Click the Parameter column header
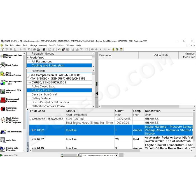This screenshot has height=196, width=196. pyautogui.click(x=118, y=55)
